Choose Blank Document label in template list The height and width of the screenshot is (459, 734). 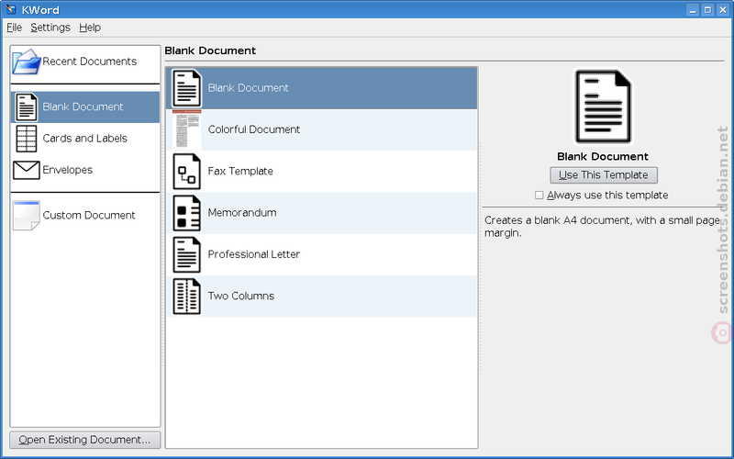tap(248, 87)
